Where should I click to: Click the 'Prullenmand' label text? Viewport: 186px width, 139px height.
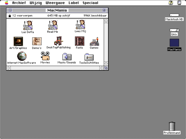[172, 133]
